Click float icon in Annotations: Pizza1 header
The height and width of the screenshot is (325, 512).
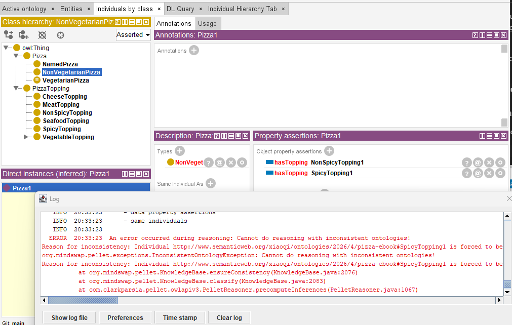(x=496, y=35)
